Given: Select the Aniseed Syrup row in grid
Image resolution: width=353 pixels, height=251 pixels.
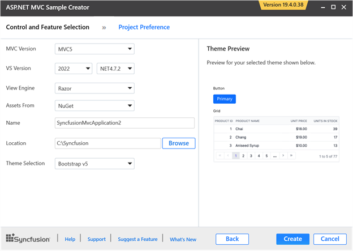Looking at the screenshot, I should click(x=276, y=146).
